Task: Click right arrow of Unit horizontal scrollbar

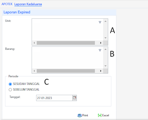Action: click(101, 43)
